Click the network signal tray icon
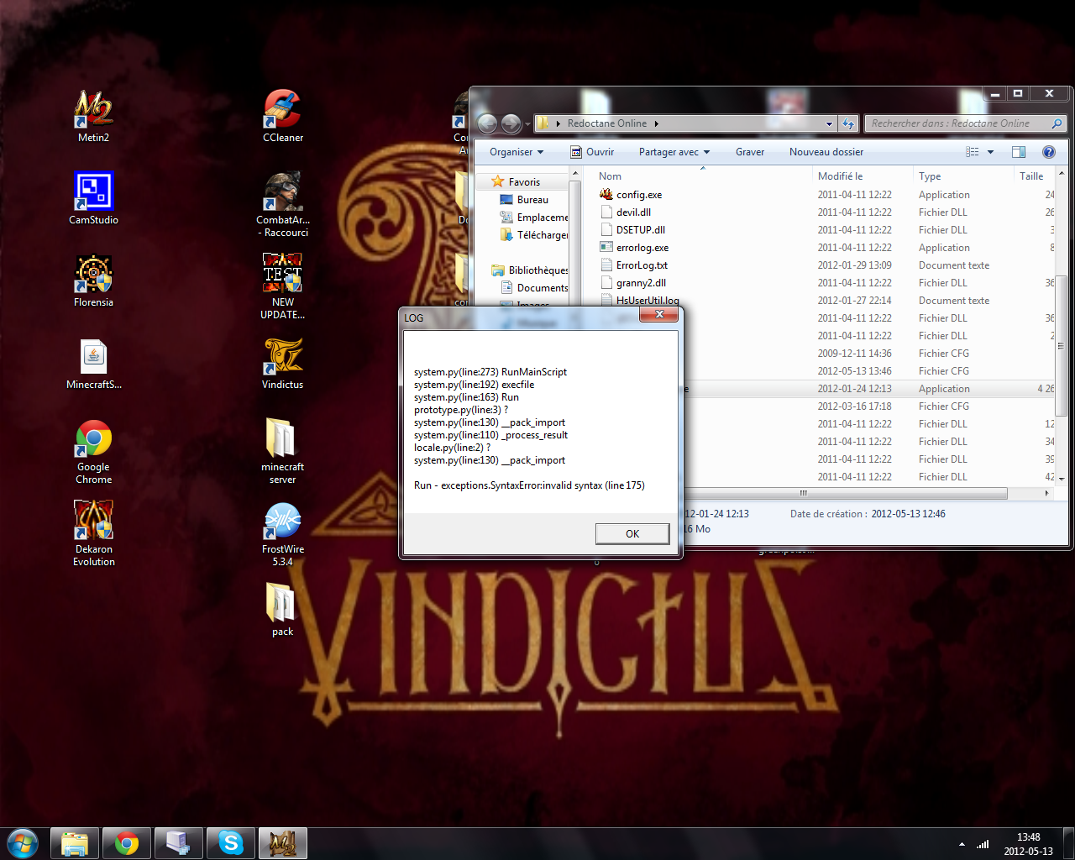Image resolution: width=1075 pixels, height=860 pixels. pyautogui.click(x=982, y=844)
